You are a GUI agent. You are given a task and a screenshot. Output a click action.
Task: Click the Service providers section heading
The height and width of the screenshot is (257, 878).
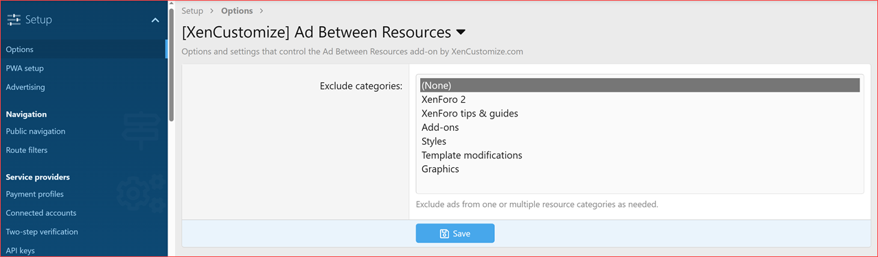(x=38, y=177)
